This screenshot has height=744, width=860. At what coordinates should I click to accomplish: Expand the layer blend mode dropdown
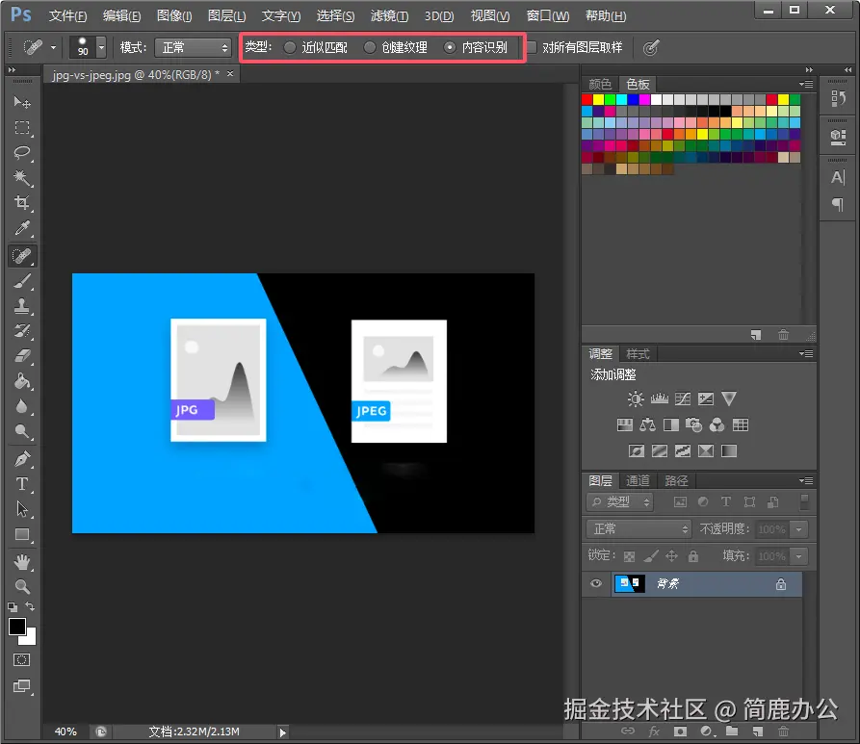pos(638,529)
